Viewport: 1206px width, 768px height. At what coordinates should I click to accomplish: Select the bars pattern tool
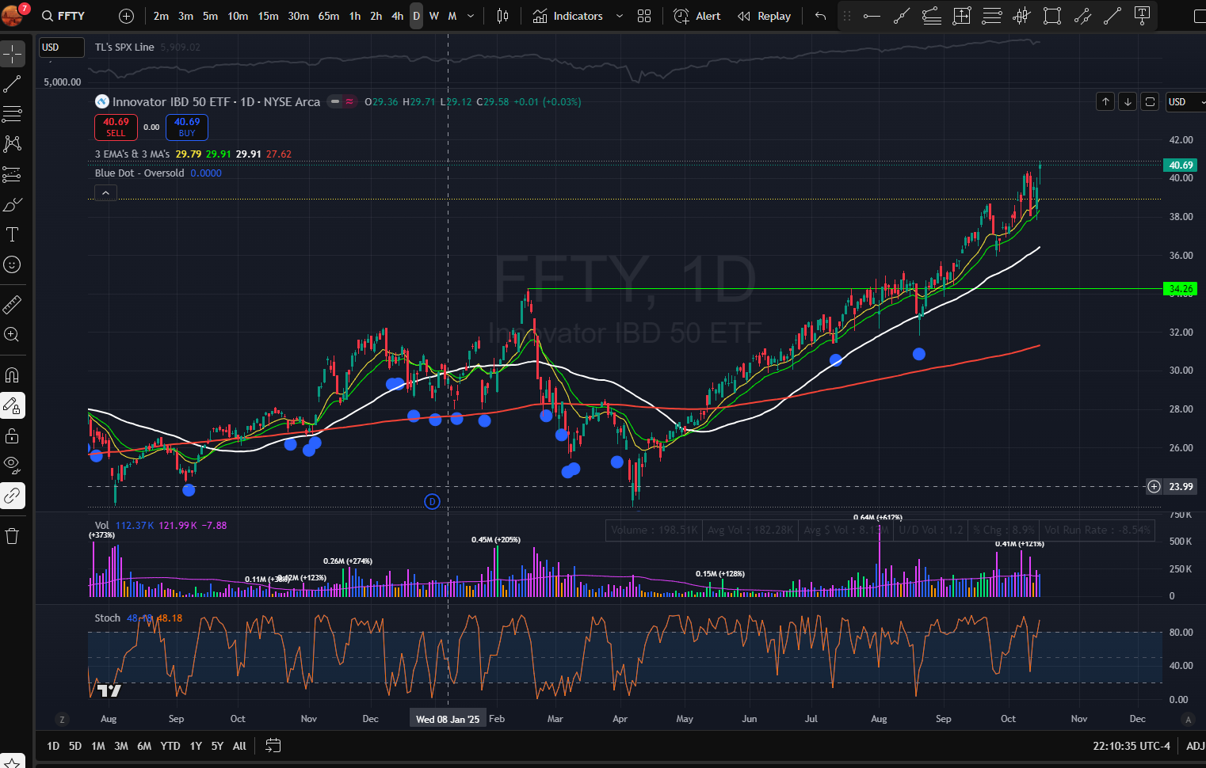click(x=1022, y=16)
